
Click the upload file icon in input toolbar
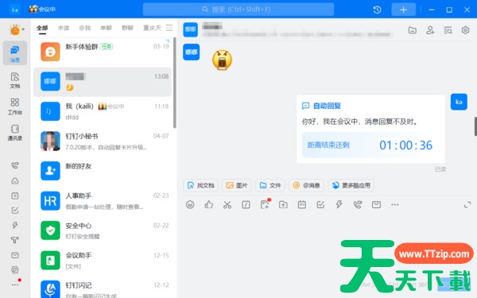point(283,205)
